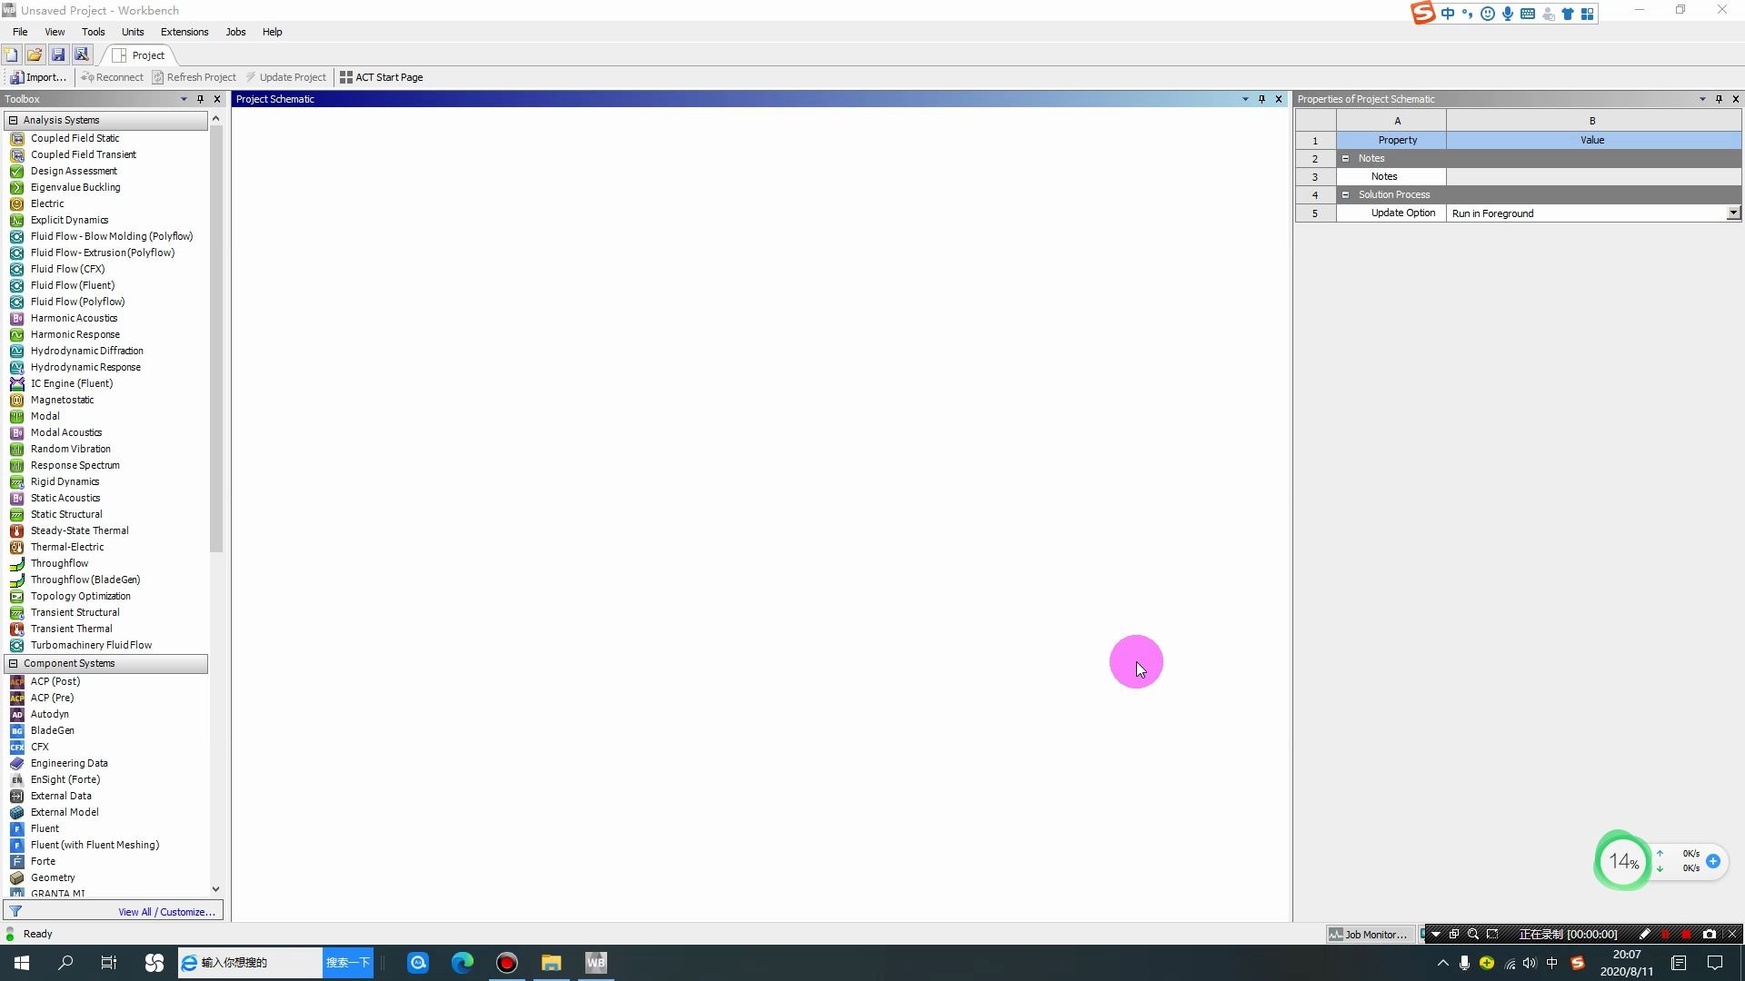This screenshot has width=1745, height=981.
Task: Click the Project tab label
Action: (147, 55)
